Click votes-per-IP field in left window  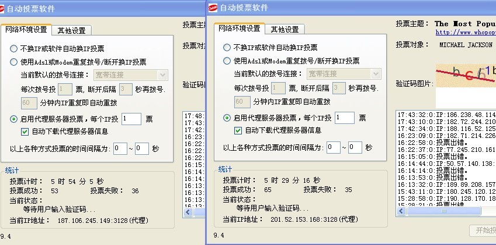point(131,119)
